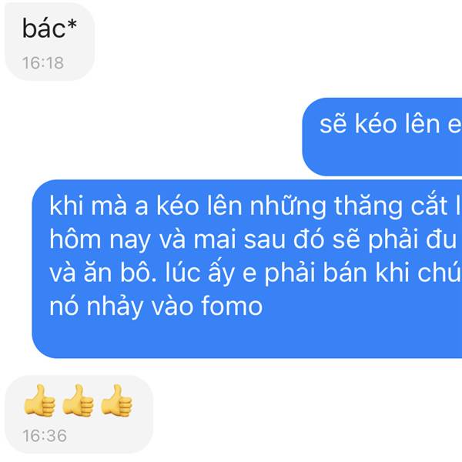
Task: Click the middle thumbs-up emoji
Action: 78,400
